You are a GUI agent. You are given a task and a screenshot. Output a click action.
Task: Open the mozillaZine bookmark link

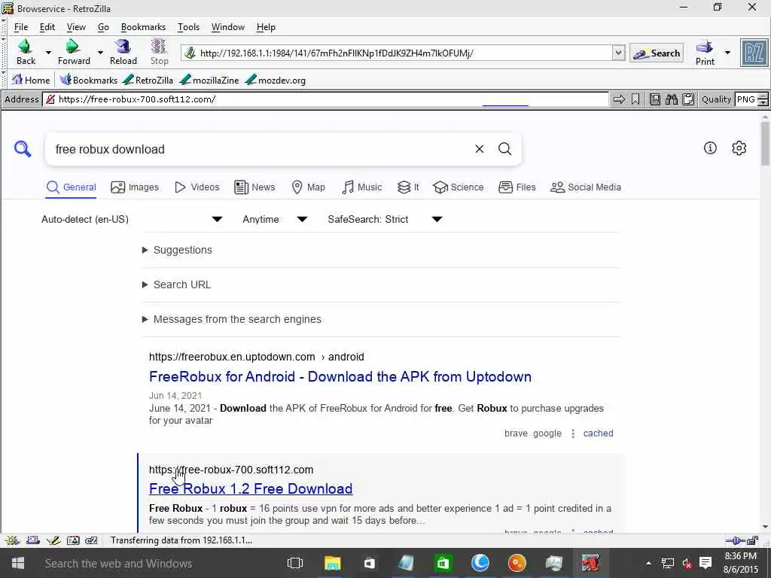pyautogui.click(x=209, y=80)
